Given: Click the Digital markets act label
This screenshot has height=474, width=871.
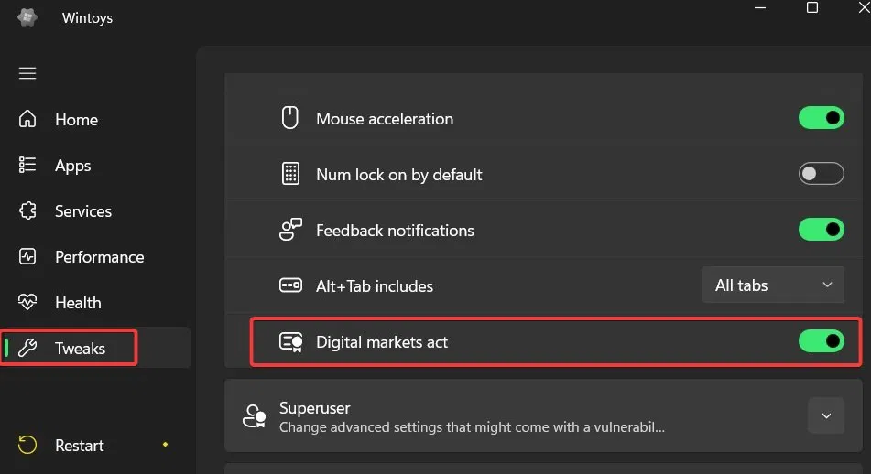Looking at the screenshot, I should click(x=382, y=342).
